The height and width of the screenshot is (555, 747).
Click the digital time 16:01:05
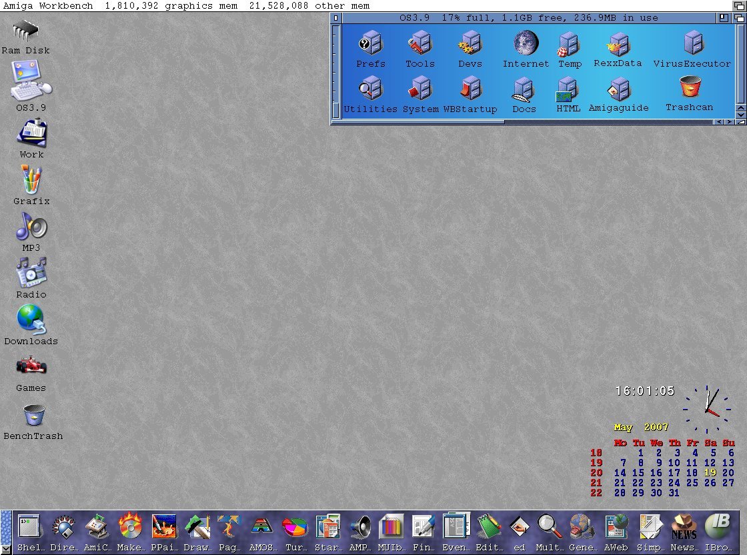point(645,391)
